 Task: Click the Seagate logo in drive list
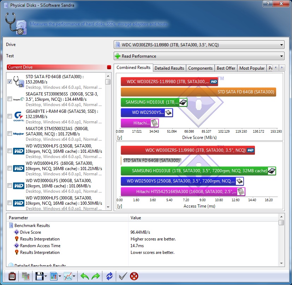click(19, 99)
